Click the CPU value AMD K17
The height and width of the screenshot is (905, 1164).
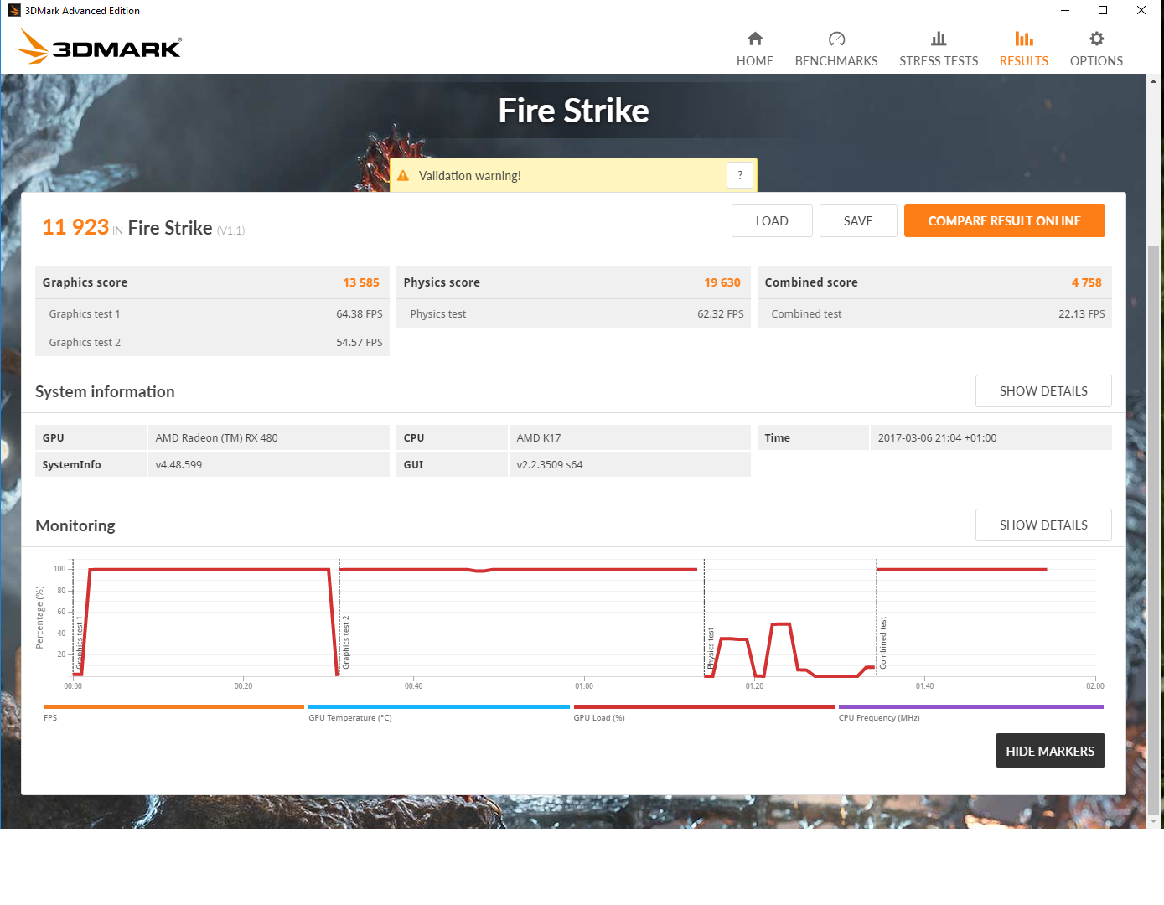pyautogui.click(x=539, y=438)
